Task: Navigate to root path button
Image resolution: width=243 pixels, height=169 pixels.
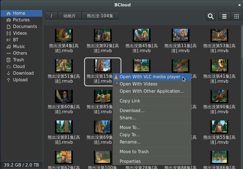Action: coord(51,16)
